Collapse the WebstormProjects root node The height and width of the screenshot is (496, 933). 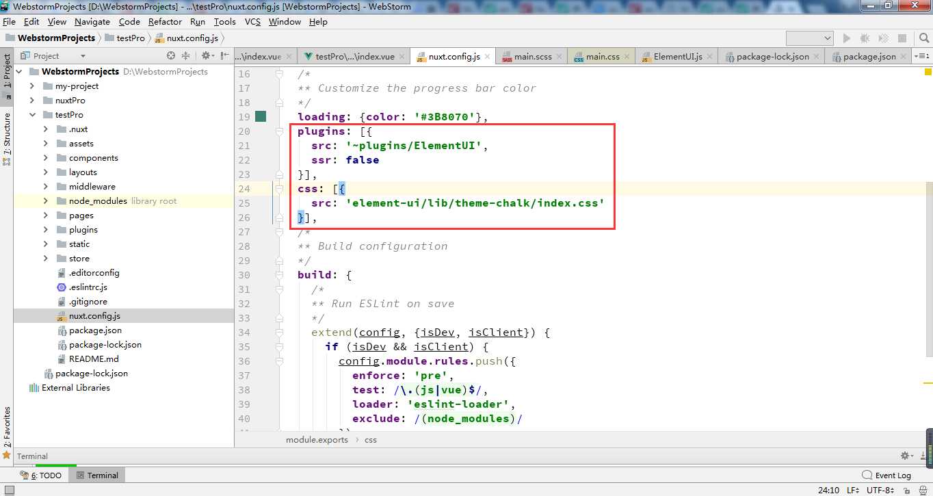click(x=18, y=71)
